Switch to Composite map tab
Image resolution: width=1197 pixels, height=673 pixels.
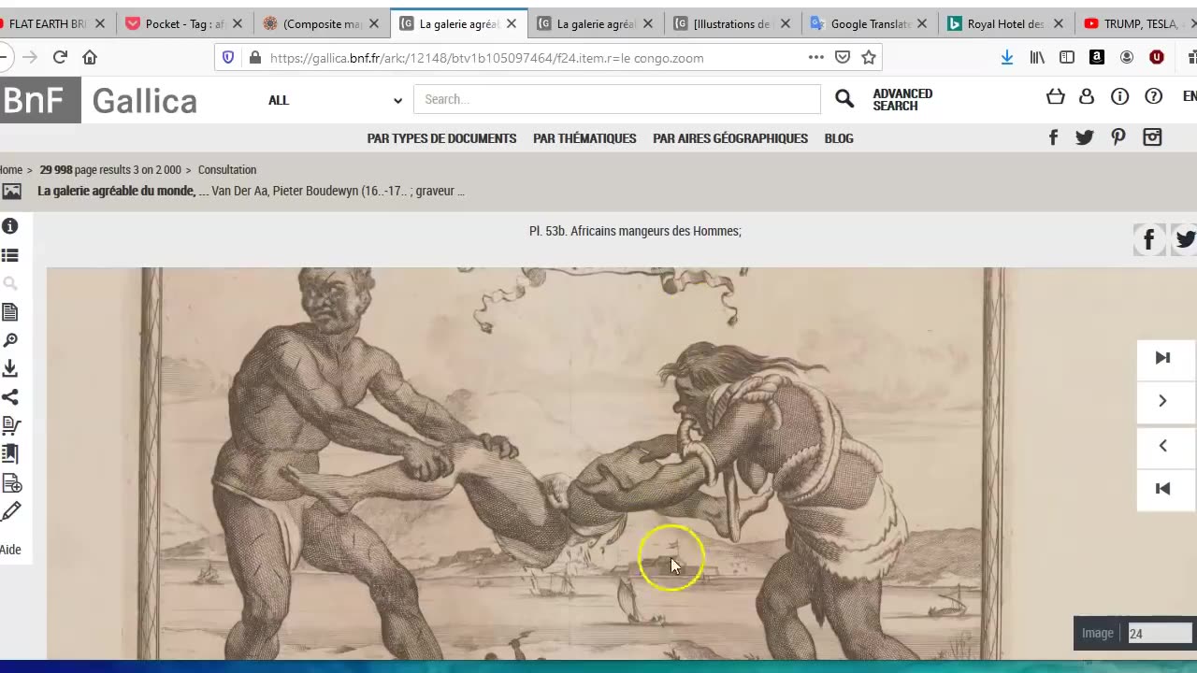[x=322, y=24]
